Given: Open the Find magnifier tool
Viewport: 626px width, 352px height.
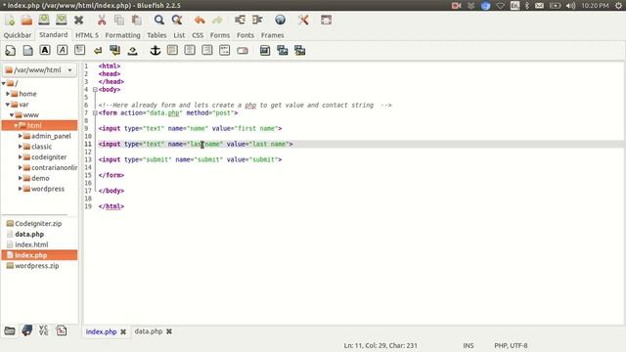Looking at the screenshot, I should click(158, 20).
